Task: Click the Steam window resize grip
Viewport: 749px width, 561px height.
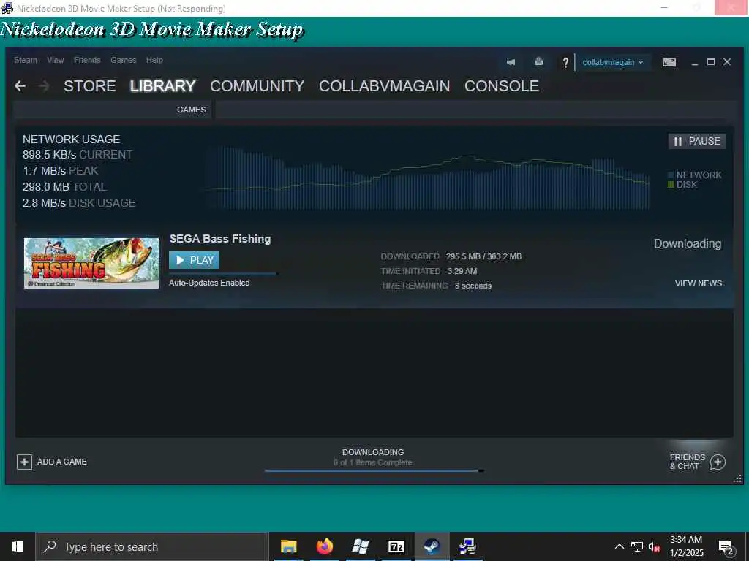Action: tap(737, 479)
